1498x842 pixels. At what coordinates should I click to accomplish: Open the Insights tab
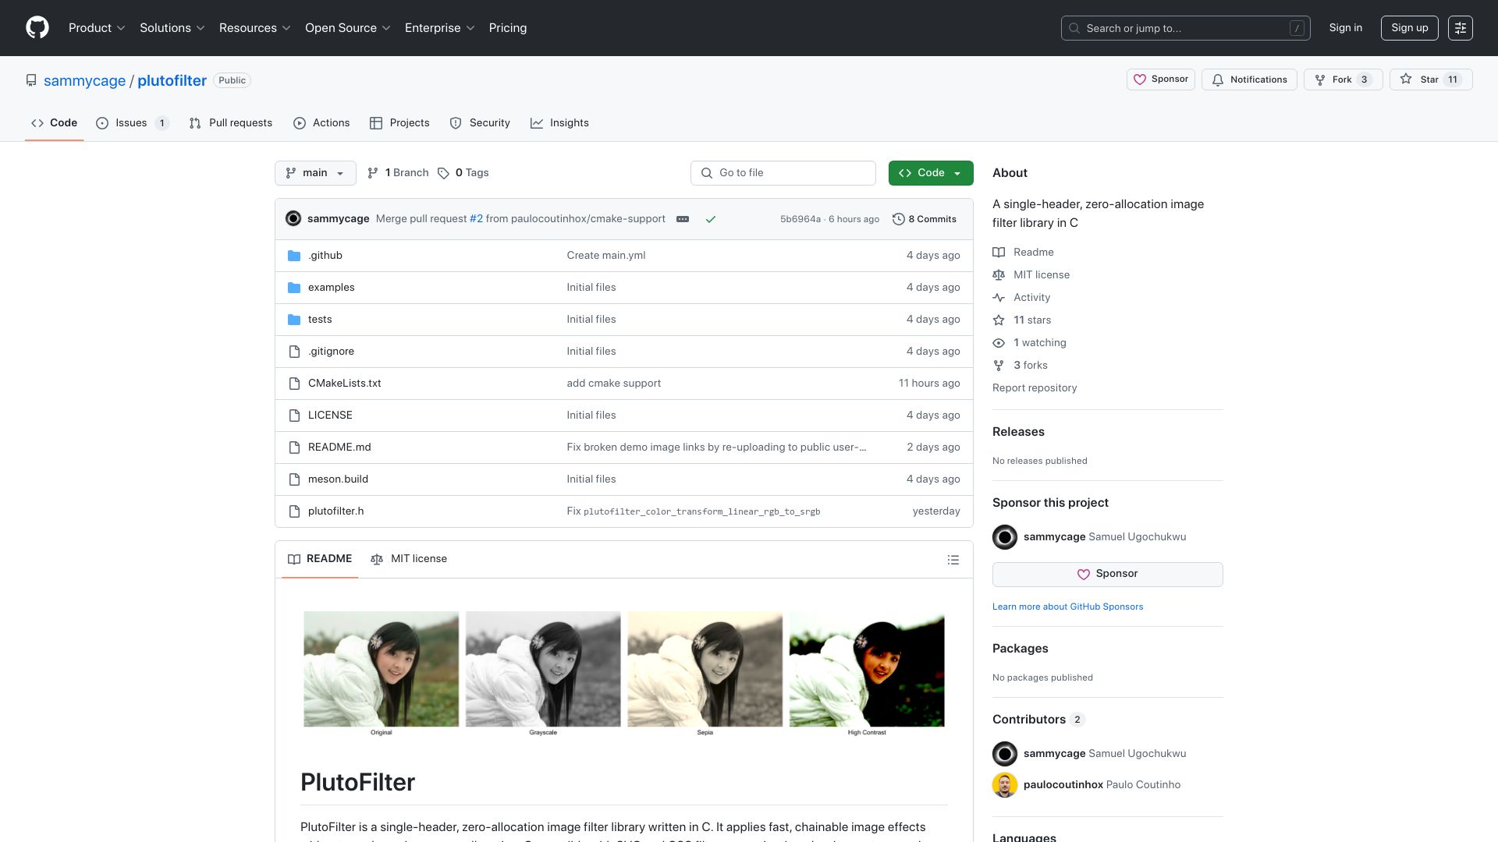click(x=559, y=123)
